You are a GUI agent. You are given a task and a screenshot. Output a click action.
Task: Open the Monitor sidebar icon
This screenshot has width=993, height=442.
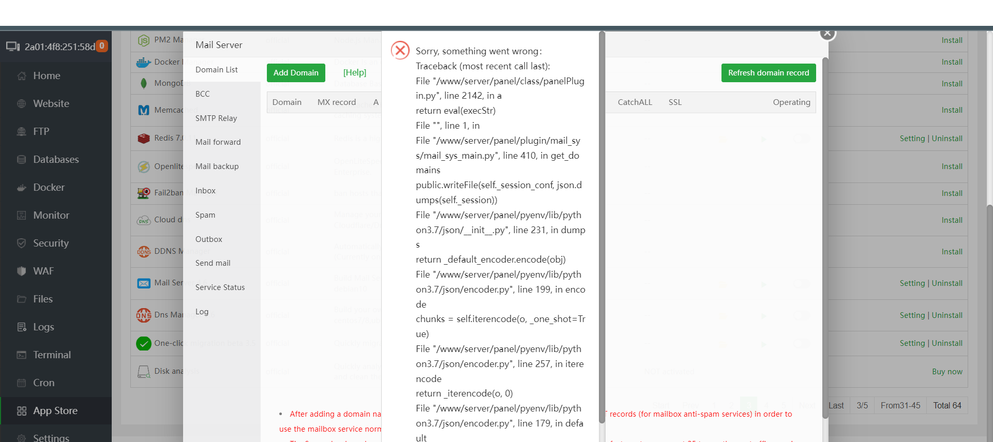click(22, 216)
